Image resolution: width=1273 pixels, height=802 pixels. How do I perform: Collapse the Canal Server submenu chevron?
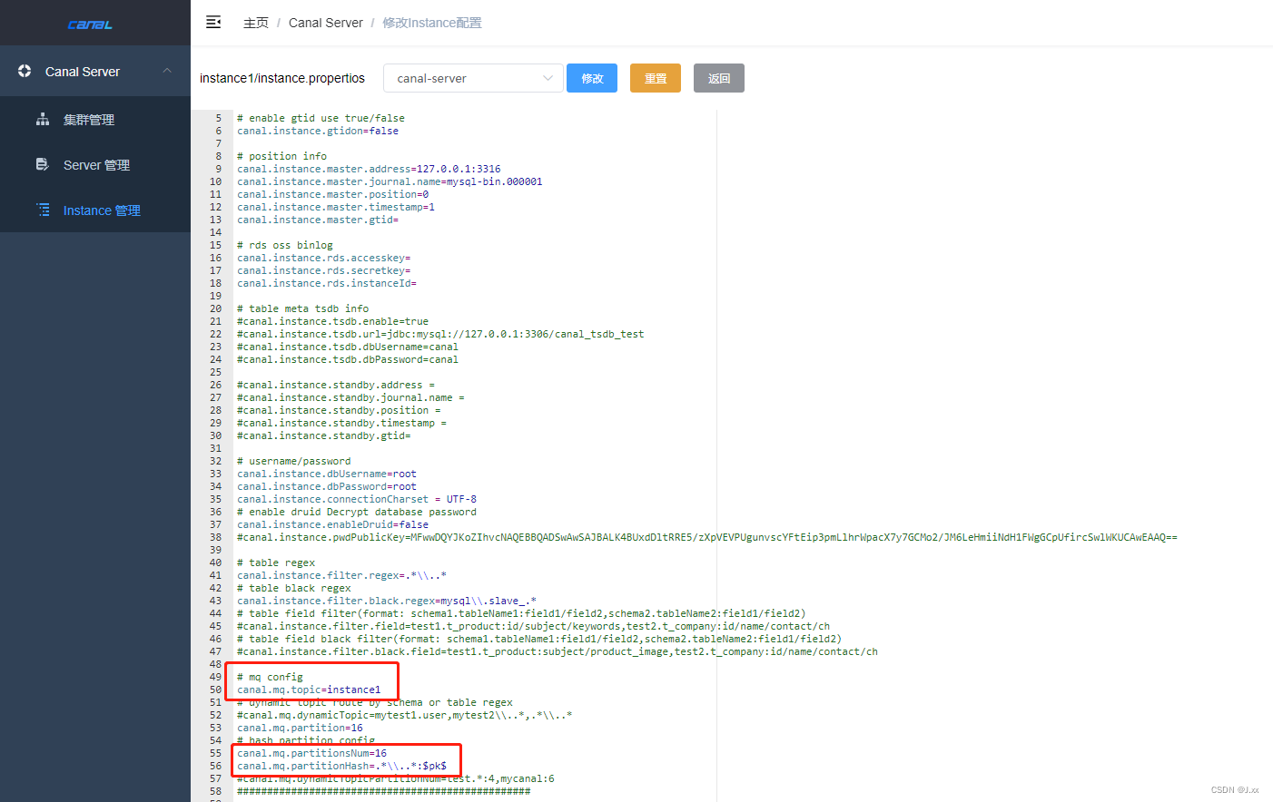(x=167, y=71)
